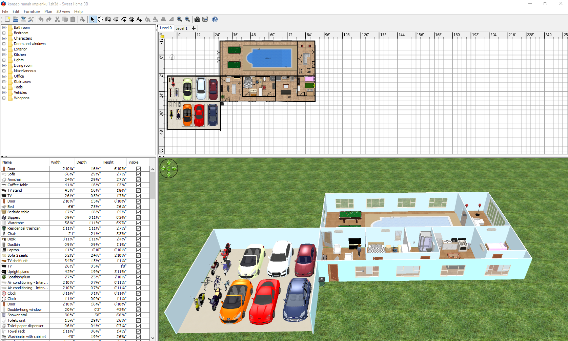Open the Furniture menu

pyautogui.click(x=32, y=12)
